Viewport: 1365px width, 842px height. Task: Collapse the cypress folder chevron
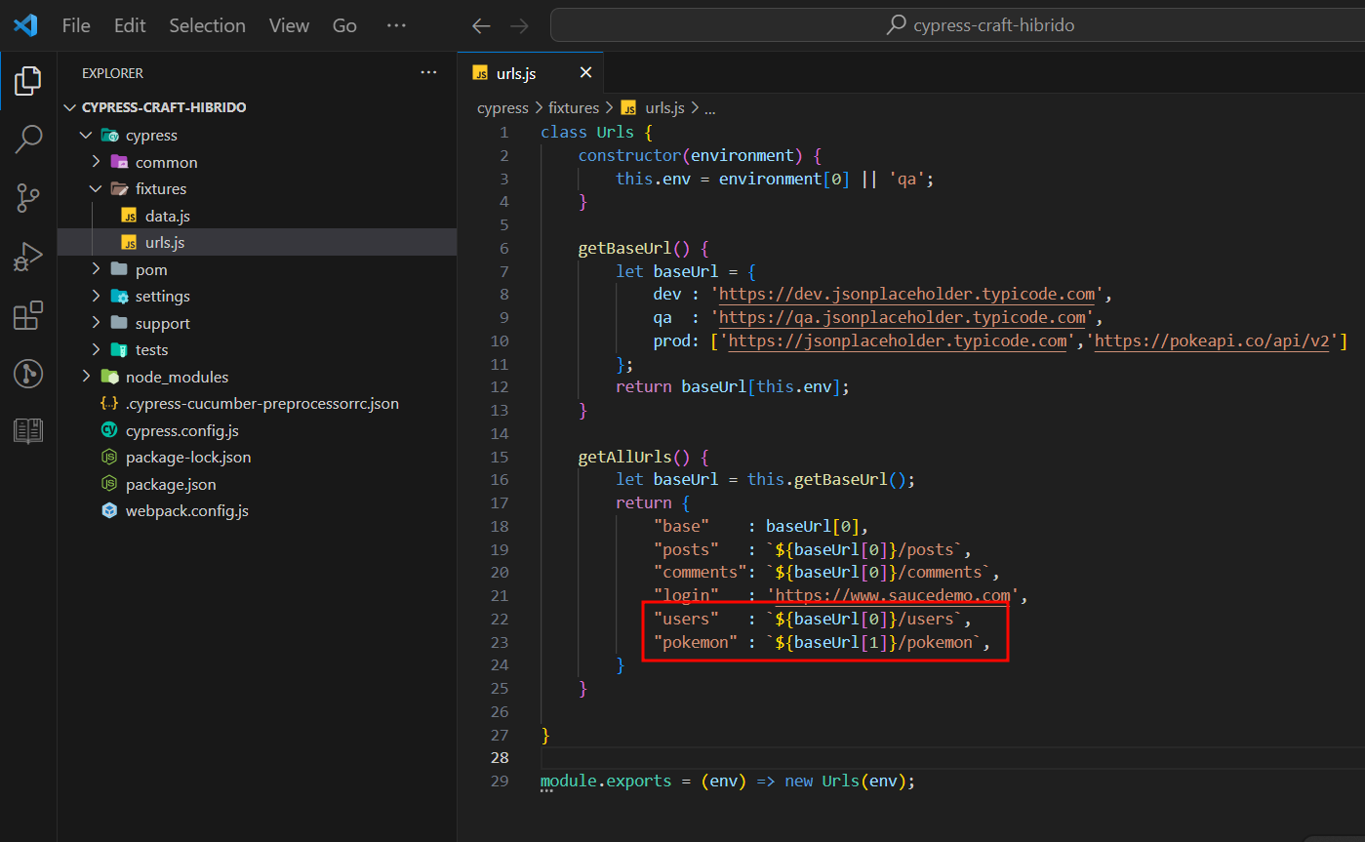86,136
